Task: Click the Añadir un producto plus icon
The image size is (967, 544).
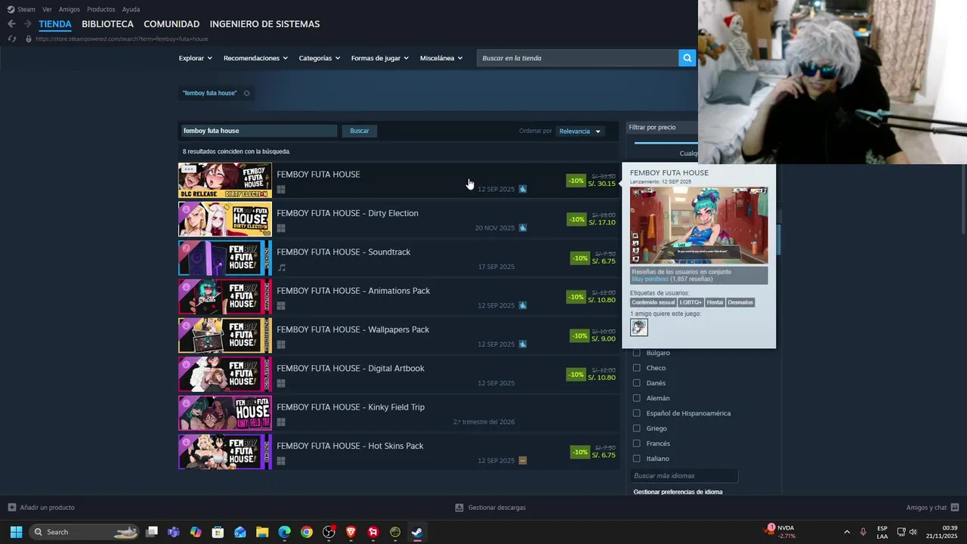Action: pos(11,507)
